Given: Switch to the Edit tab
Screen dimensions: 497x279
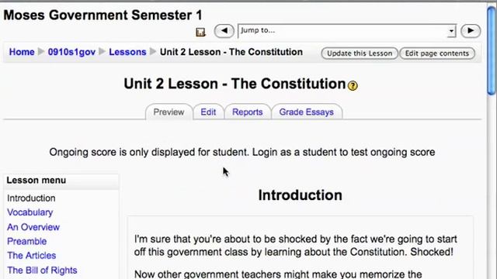Looking at the screenshot, I should [208, 112].
